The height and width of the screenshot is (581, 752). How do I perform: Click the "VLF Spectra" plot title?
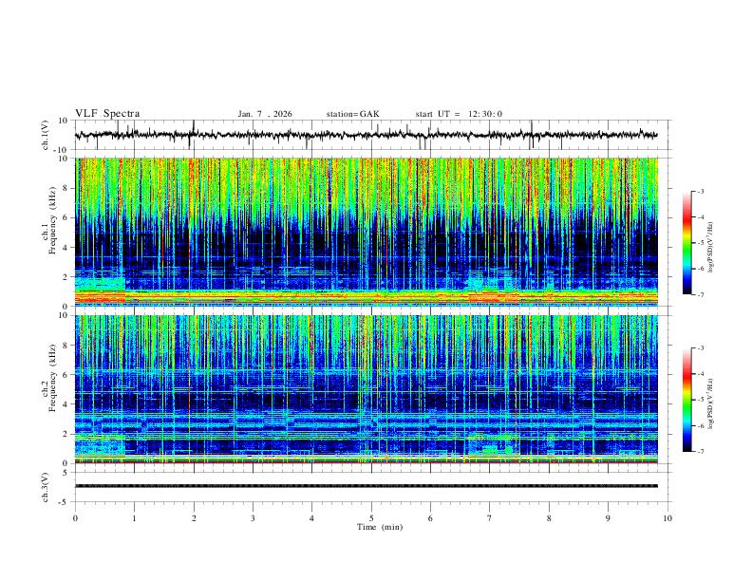coord(107,114)
